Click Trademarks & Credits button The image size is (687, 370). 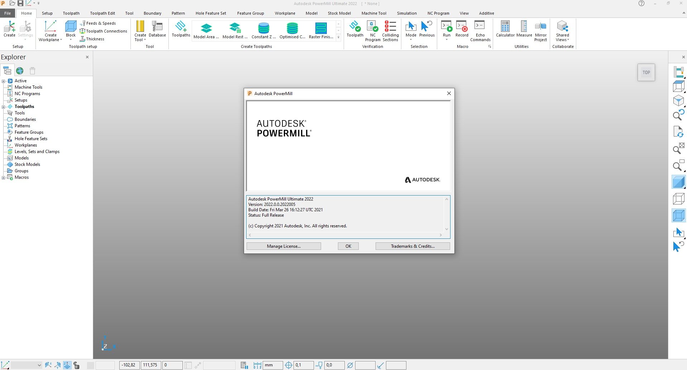pos(412,246)
